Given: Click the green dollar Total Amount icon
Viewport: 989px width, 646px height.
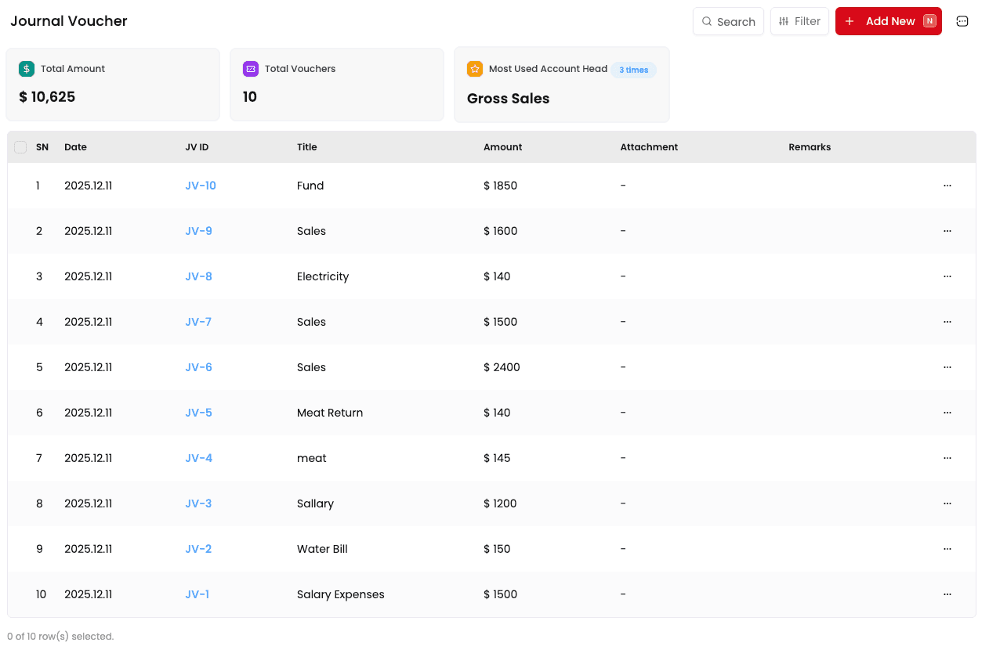Looking at the screenshot, I should 27,69.
